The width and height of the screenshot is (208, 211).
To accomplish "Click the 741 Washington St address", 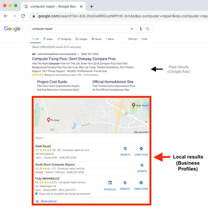I will coord(46,186).
